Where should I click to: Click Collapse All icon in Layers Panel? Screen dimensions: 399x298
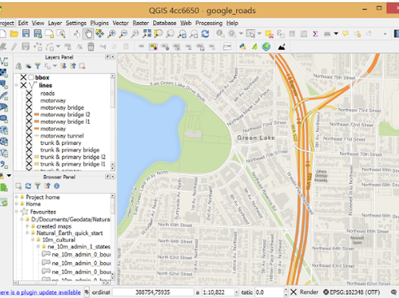point(73,66)
